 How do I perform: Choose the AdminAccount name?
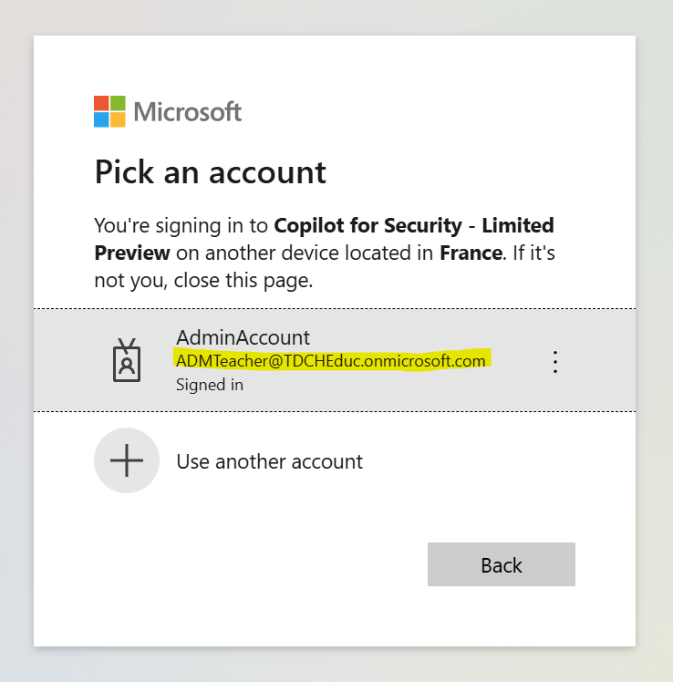coord(243,337)
